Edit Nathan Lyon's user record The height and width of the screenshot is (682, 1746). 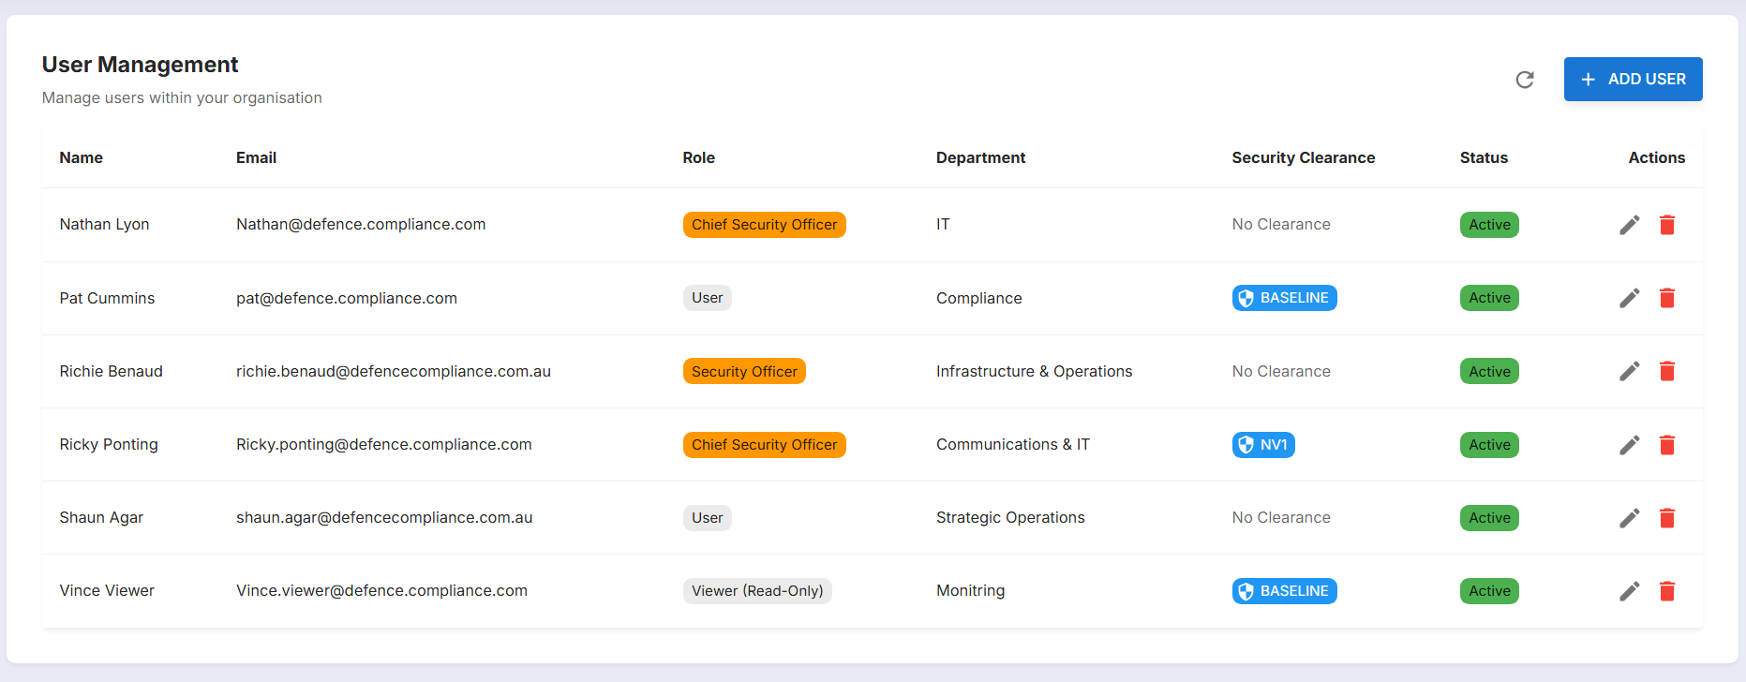pos(1630,225)
